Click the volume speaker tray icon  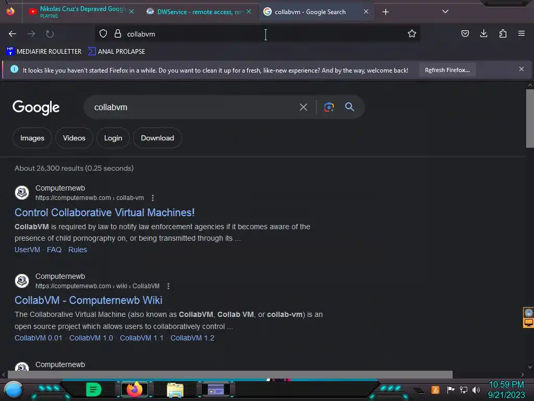pyautogui.click(x=476, y=390)
